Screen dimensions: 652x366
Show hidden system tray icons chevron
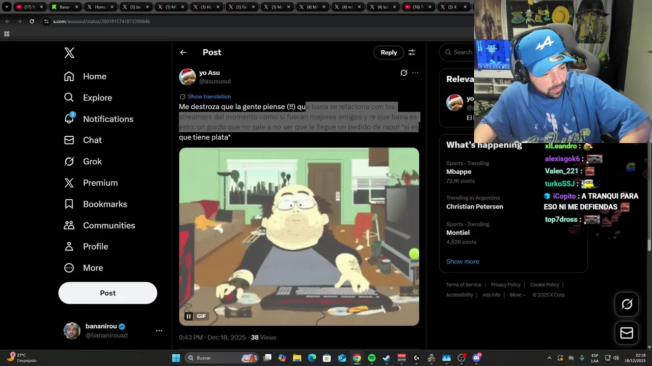(549, 358)
